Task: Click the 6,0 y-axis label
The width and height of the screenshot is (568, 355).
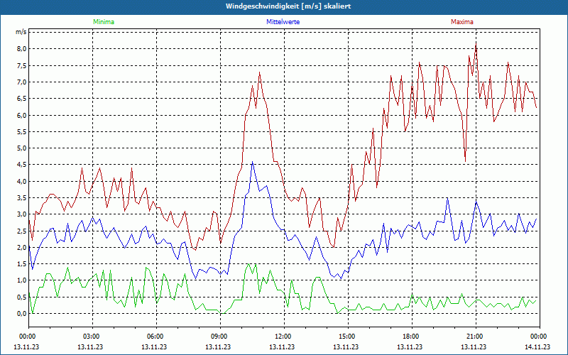Action: click(22, 115)
